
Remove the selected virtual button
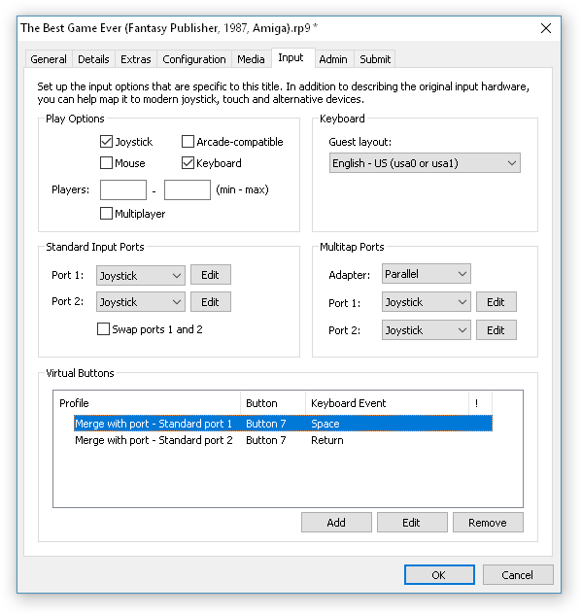488,523
